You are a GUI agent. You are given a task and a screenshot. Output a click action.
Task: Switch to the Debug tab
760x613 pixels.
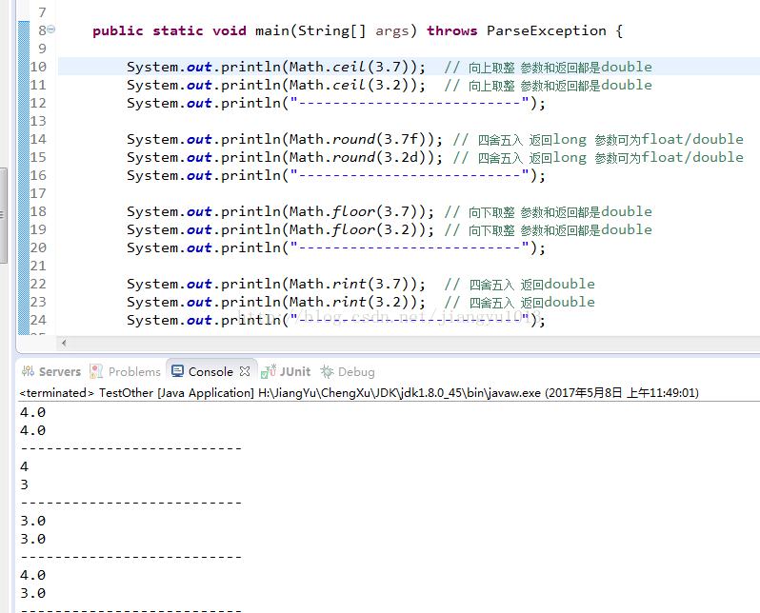(348, 371)
